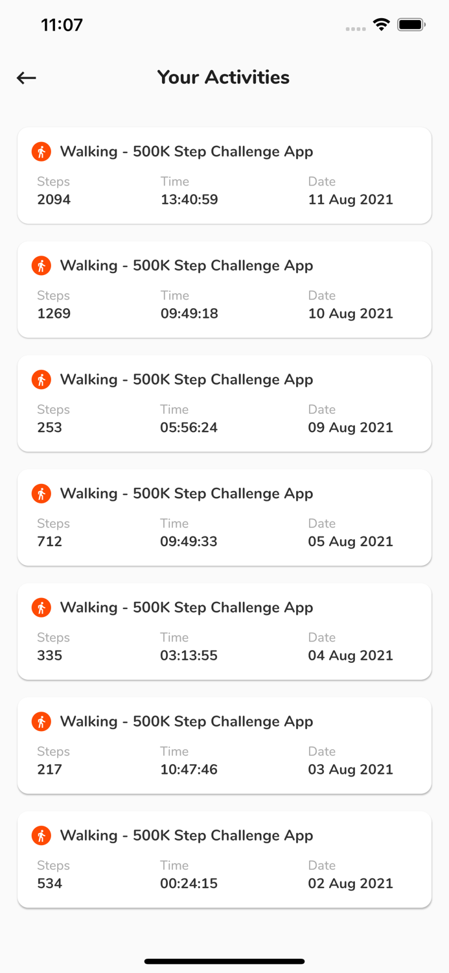This screenshot has width=449, height=973.
Task: Tap the walking icon on the 04 Aug activity
Action: (x=41, y=607)
